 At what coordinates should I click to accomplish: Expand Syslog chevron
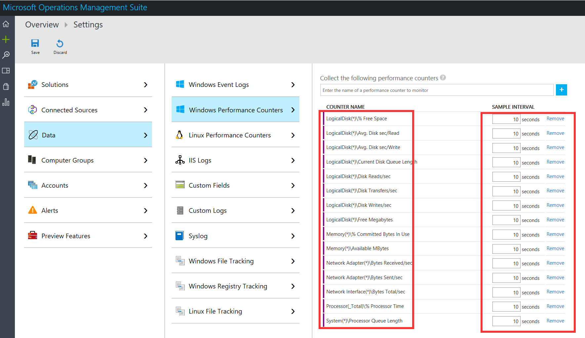pos(293,236)
